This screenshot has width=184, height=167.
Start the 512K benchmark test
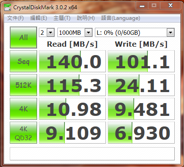[23, 85]
